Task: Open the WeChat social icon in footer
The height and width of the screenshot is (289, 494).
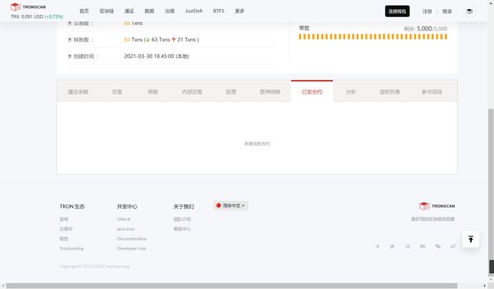Action: coord(437,246)
